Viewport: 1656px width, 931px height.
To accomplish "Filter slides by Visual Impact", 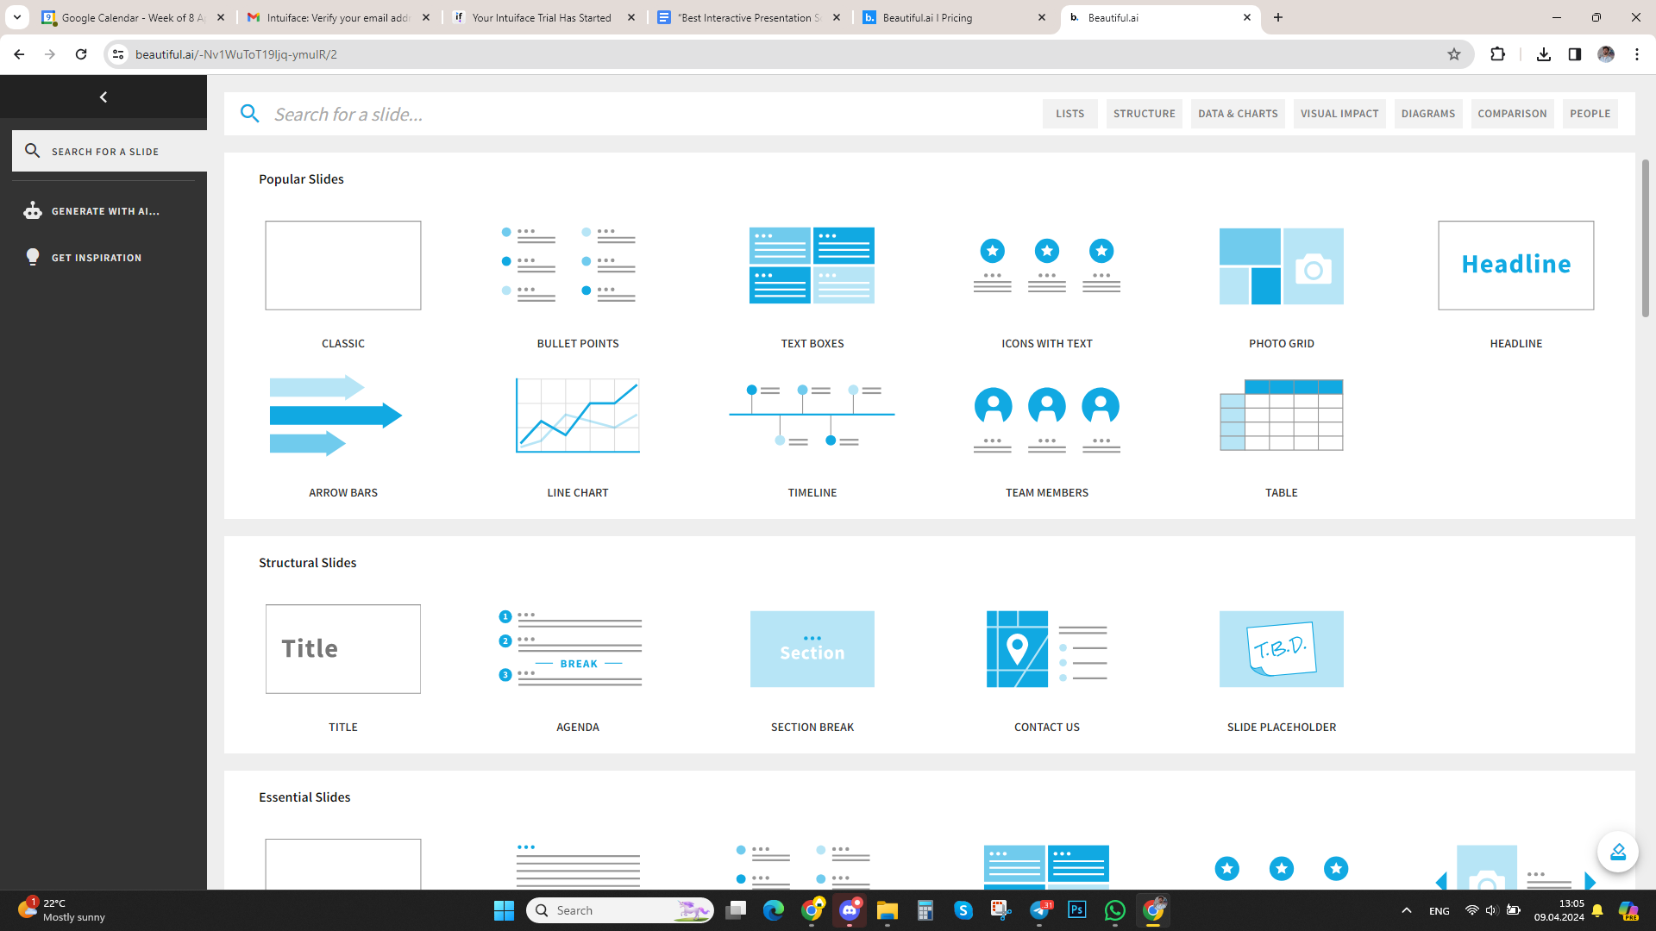I will click(1339, 114).
